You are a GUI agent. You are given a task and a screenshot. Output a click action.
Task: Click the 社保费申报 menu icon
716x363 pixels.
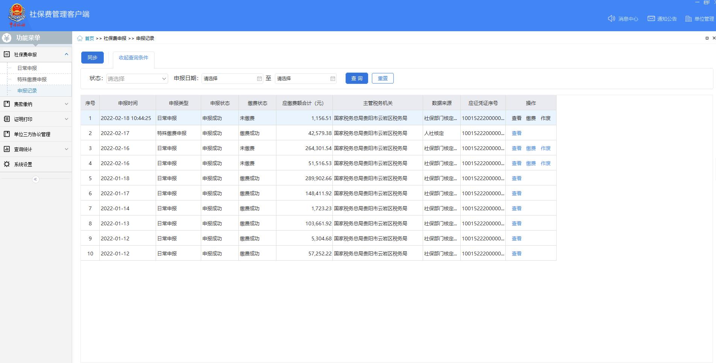[x=7, y=54]
